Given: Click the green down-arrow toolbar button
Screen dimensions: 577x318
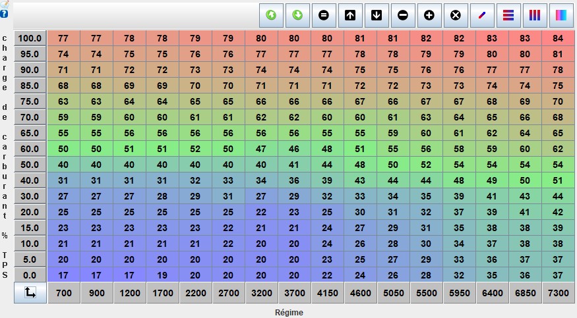Looking at the screenshot, I should tap(297, 14).
